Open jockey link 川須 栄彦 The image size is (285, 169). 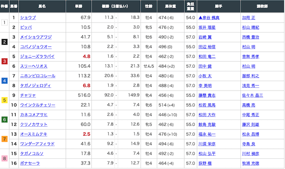click(x=207, y=144)
